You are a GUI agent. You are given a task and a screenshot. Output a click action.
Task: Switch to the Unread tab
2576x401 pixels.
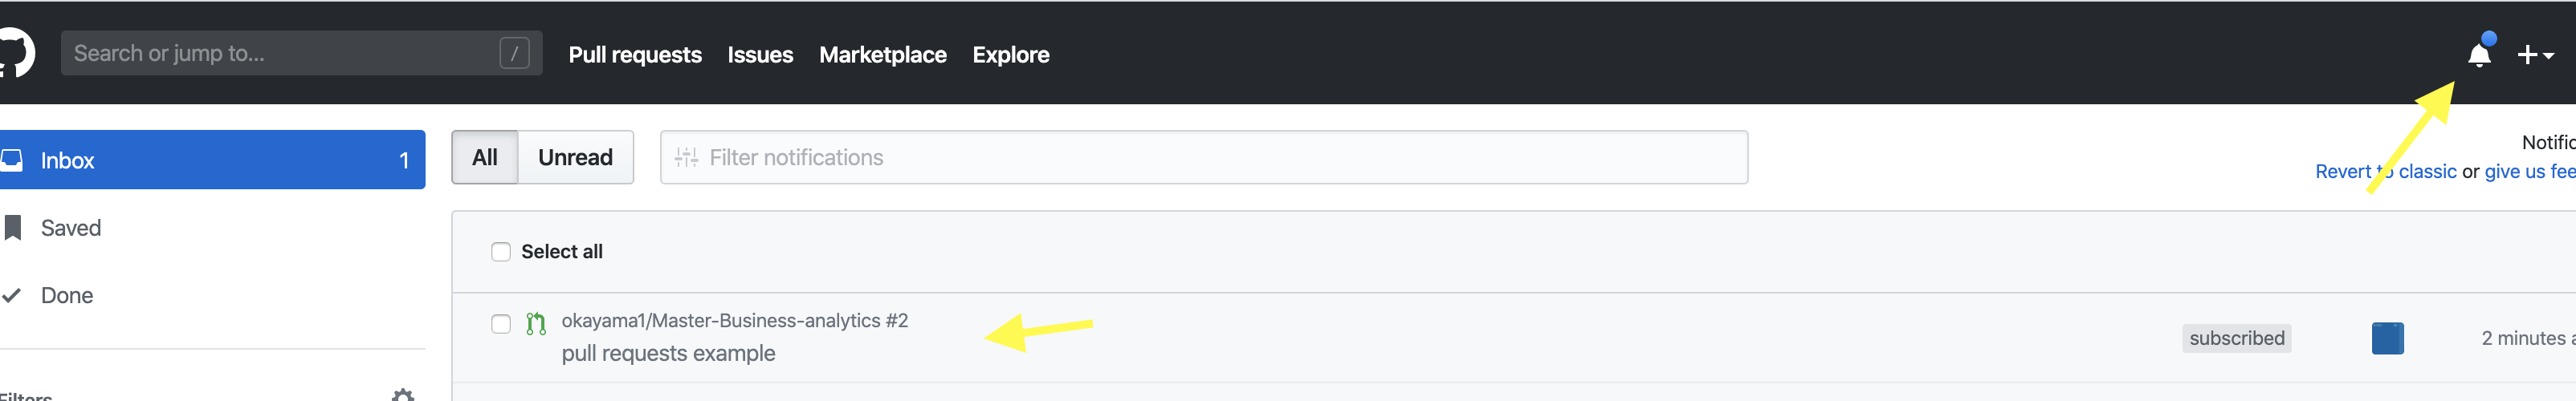[x=575, y=157]
